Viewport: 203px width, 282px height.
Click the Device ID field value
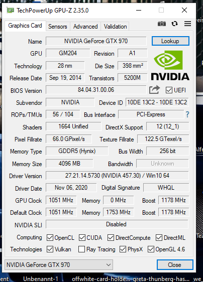tap(157, 102)
